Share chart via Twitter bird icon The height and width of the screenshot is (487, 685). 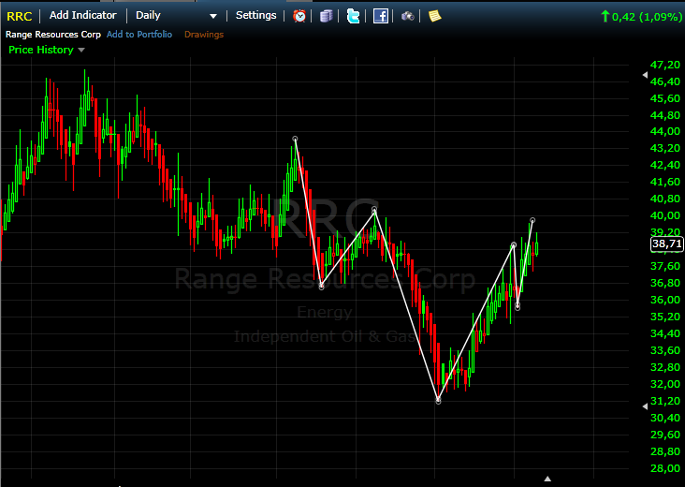click(x=353, y=16)
